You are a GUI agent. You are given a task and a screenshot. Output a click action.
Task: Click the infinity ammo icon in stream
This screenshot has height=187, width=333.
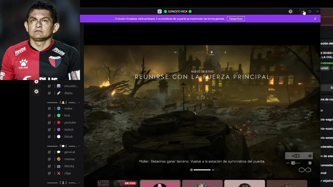pos(305,170)
